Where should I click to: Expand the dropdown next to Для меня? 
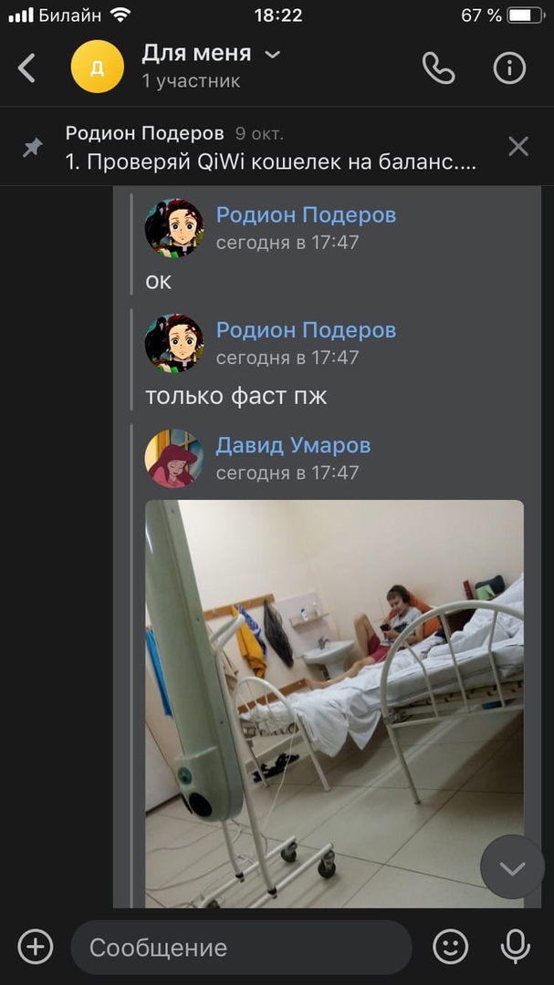point(272,55)
